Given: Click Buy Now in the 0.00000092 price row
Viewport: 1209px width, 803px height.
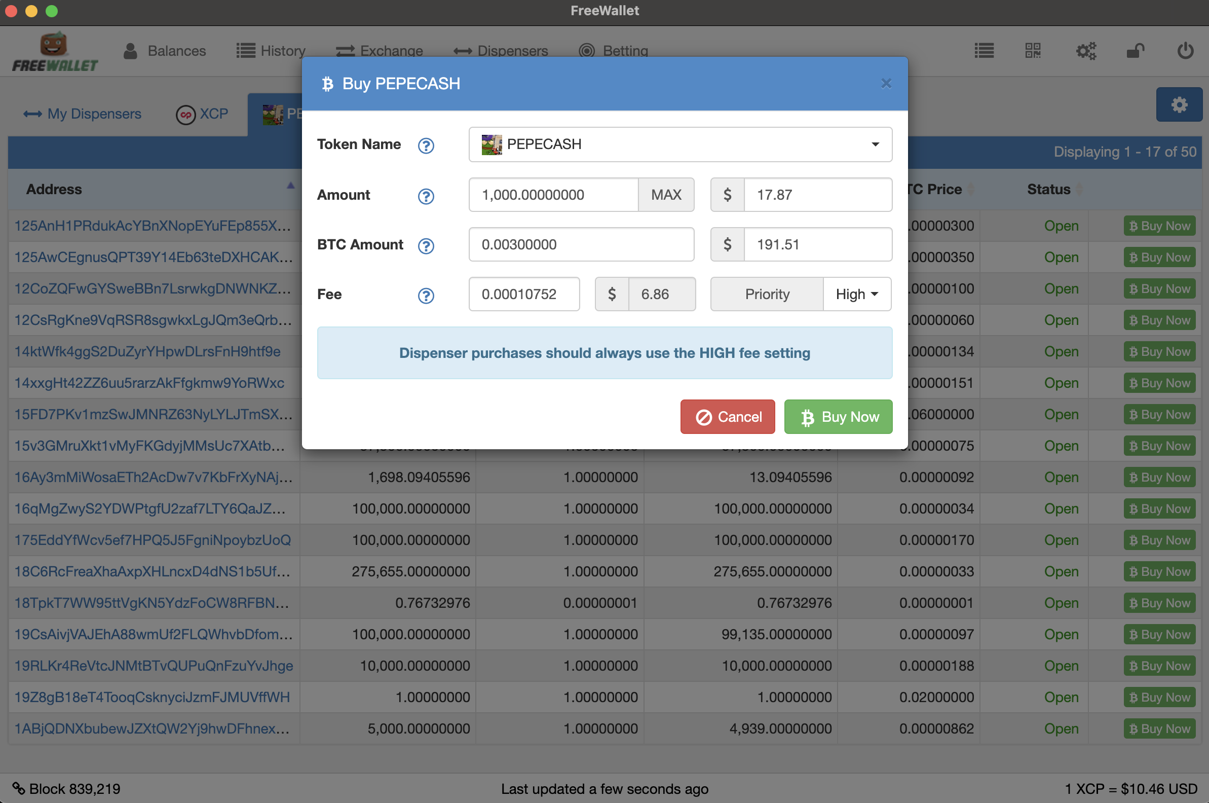Looking at the screenshot, I should click(x=1159, y=478).
